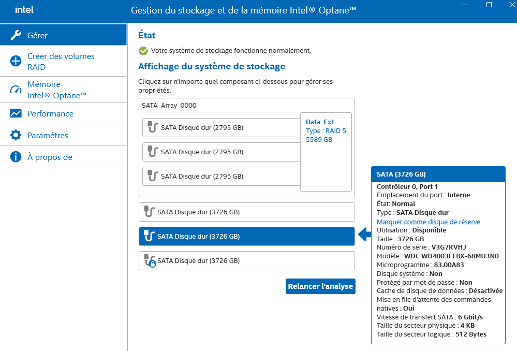The width and height of the screenshot is (517, 351).
Task: Open the Performance chart icon
Action: click(16, 113)
